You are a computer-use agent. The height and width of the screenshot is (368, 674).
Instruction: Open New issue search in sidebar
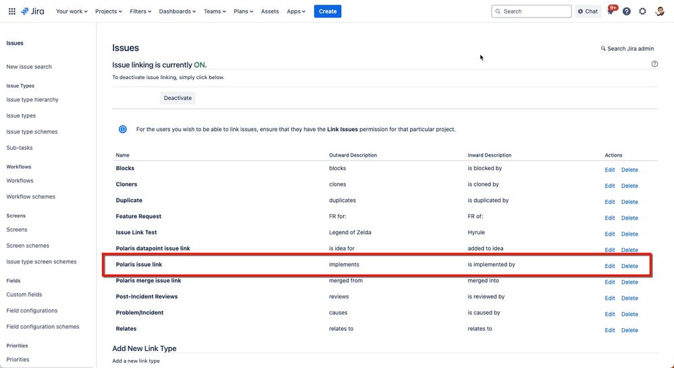tap(29, 67)
